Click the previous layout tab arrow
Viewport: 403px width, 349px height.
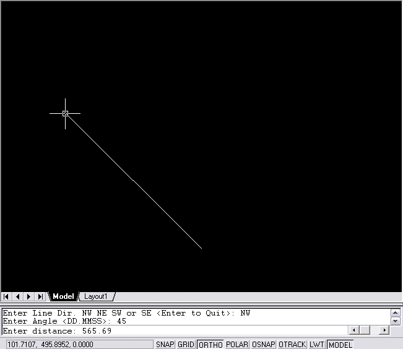[x=18, y=297]
